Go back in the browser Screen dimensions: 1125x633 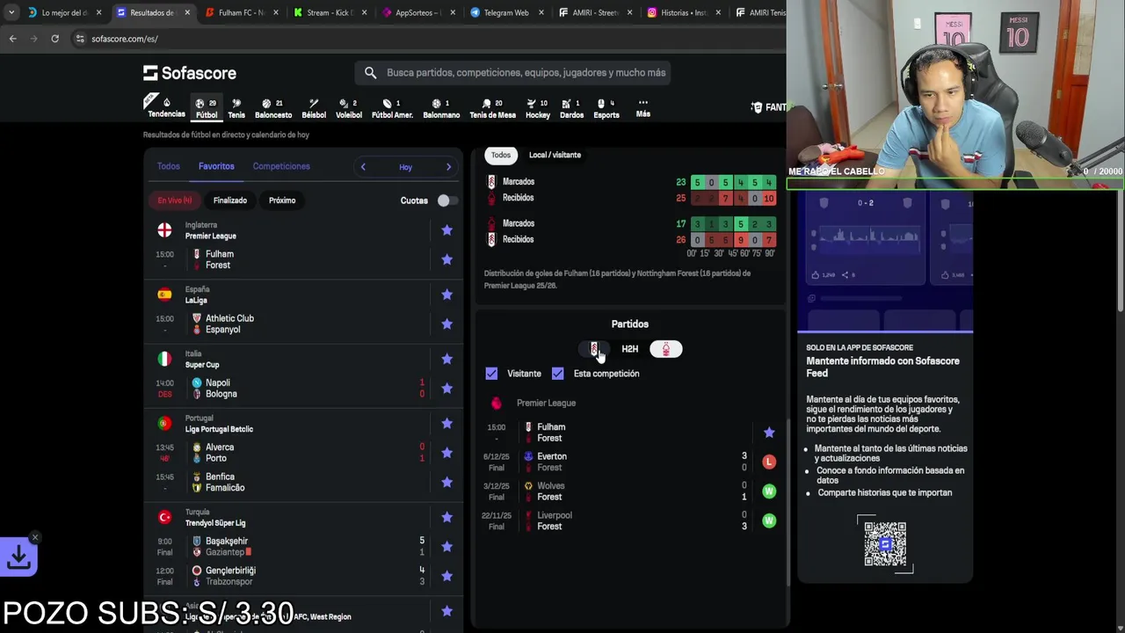tap(12, 39)
